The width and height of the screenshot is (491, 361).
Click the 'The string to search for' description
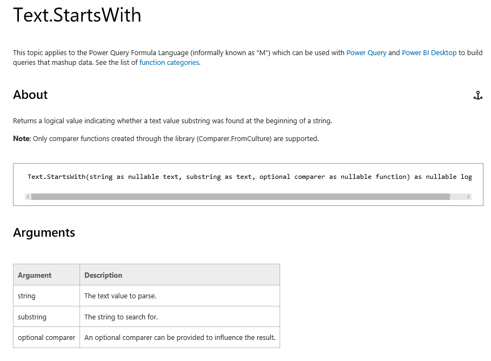[x=121, y=317]
